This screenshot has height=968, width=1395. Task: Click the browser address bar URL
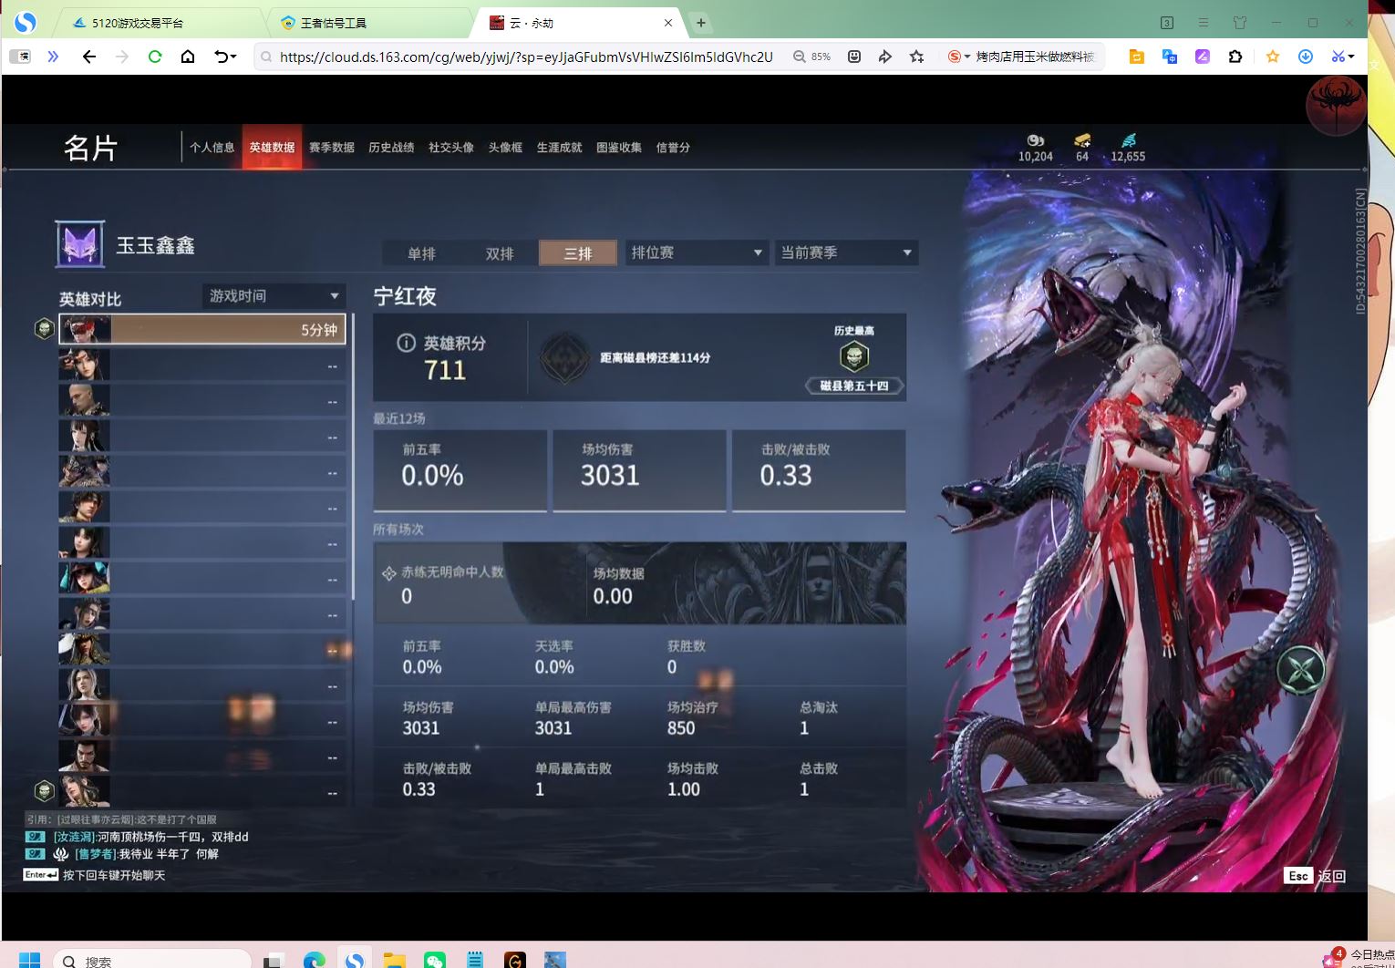pos(525,57)
